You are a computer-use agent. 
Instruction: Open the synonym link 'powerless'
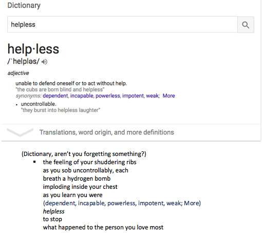pyautogui.click(x=108, y=95)
